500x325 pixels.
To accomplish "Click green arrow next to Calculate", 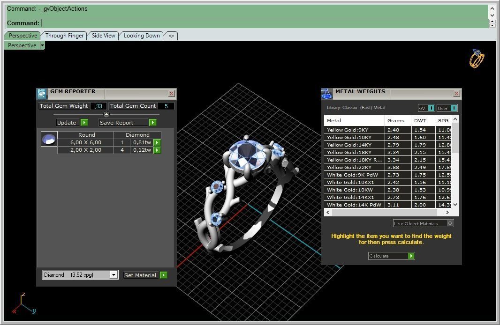I will [x=411, y=256].
